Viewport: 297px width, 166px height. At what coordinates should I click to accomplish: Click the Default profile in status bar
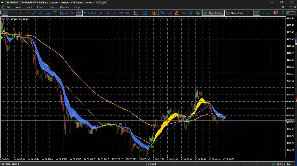(x=152, y=164)
